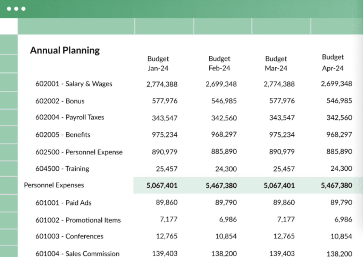This screenshot has width=363, height=257.
Task: Click the Annual Planning title
Action: (64, 50)
